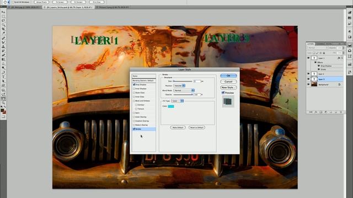Click Link Layers icon at Layers panel bottom
The width and height of the screenshot is (353, 198).
311,112
